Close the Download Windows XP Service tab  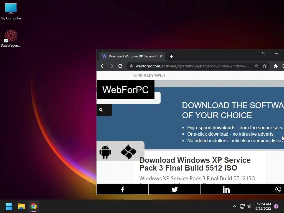click(161, 56)
